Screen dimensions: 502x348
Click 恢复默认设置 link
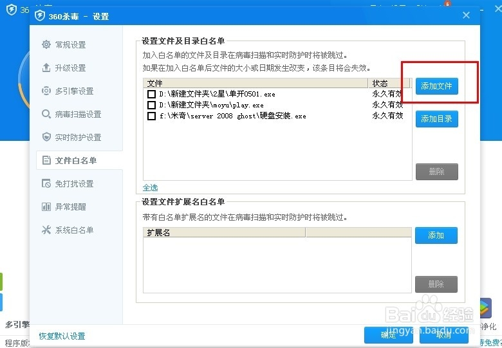pyautogui.click(x=62, y=336)
